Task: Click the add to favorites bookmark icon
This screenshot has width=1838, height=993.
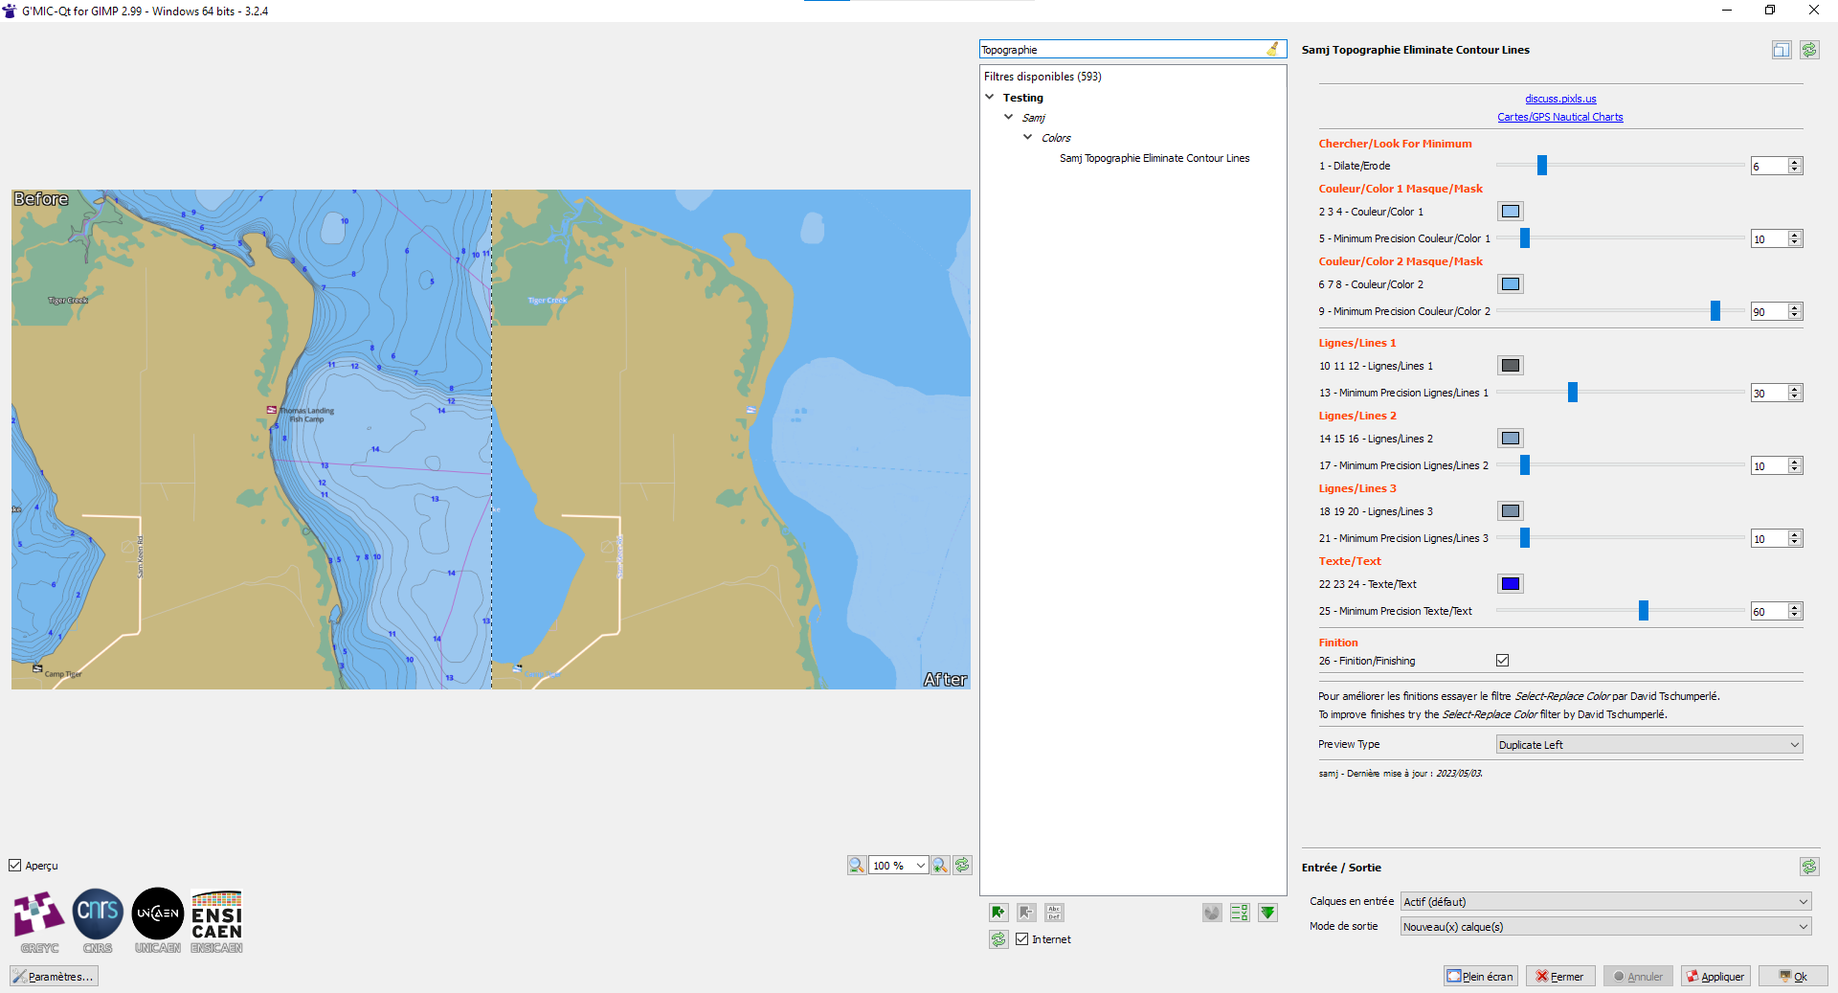Action: pyautogui.click(x=998, y=913)
